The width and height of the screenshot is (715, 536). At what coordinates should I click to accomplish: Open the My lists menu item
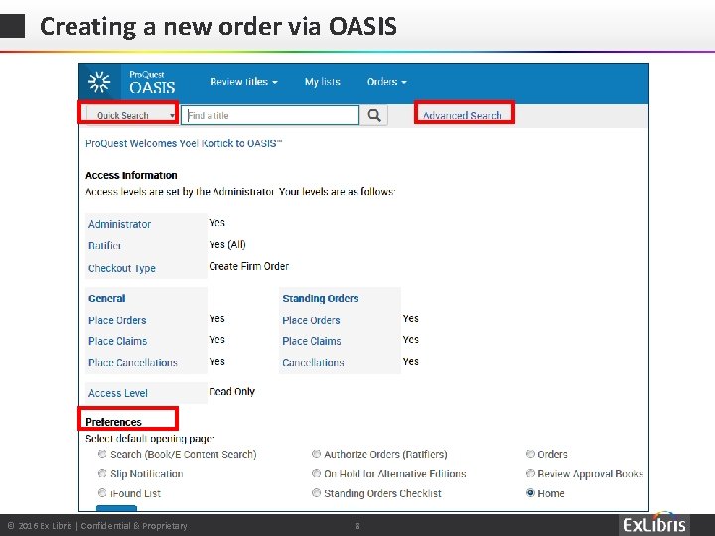point(323,82)
